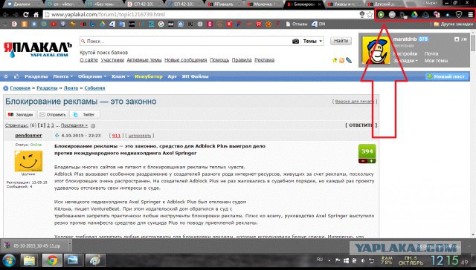Open the Правила link
Image resolution: width=476 pixels, height=270 pixels.
click(x=242, y=60)
